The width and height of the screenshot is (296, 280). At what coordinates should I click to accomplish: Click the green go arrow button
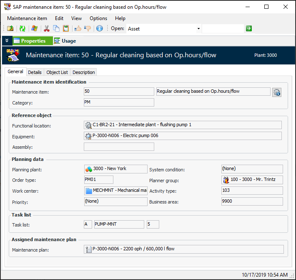(x=249, y=28)
